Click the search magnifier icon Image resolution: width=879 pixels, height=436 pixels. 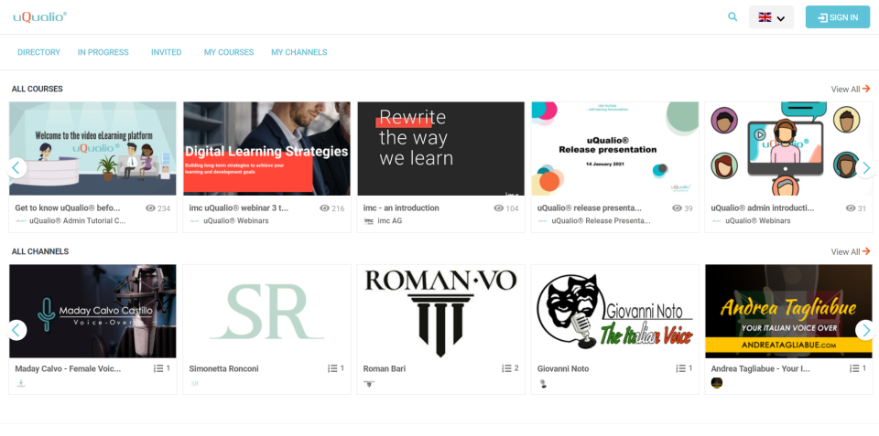(x=732, y=16)
